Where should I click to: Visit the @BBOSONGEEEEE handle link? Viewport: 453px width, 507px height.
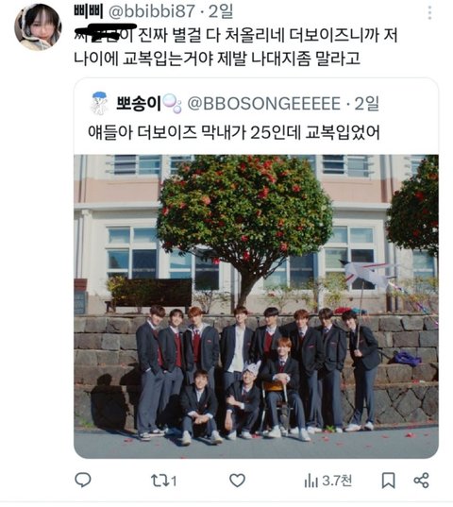[x=263, y=104]
